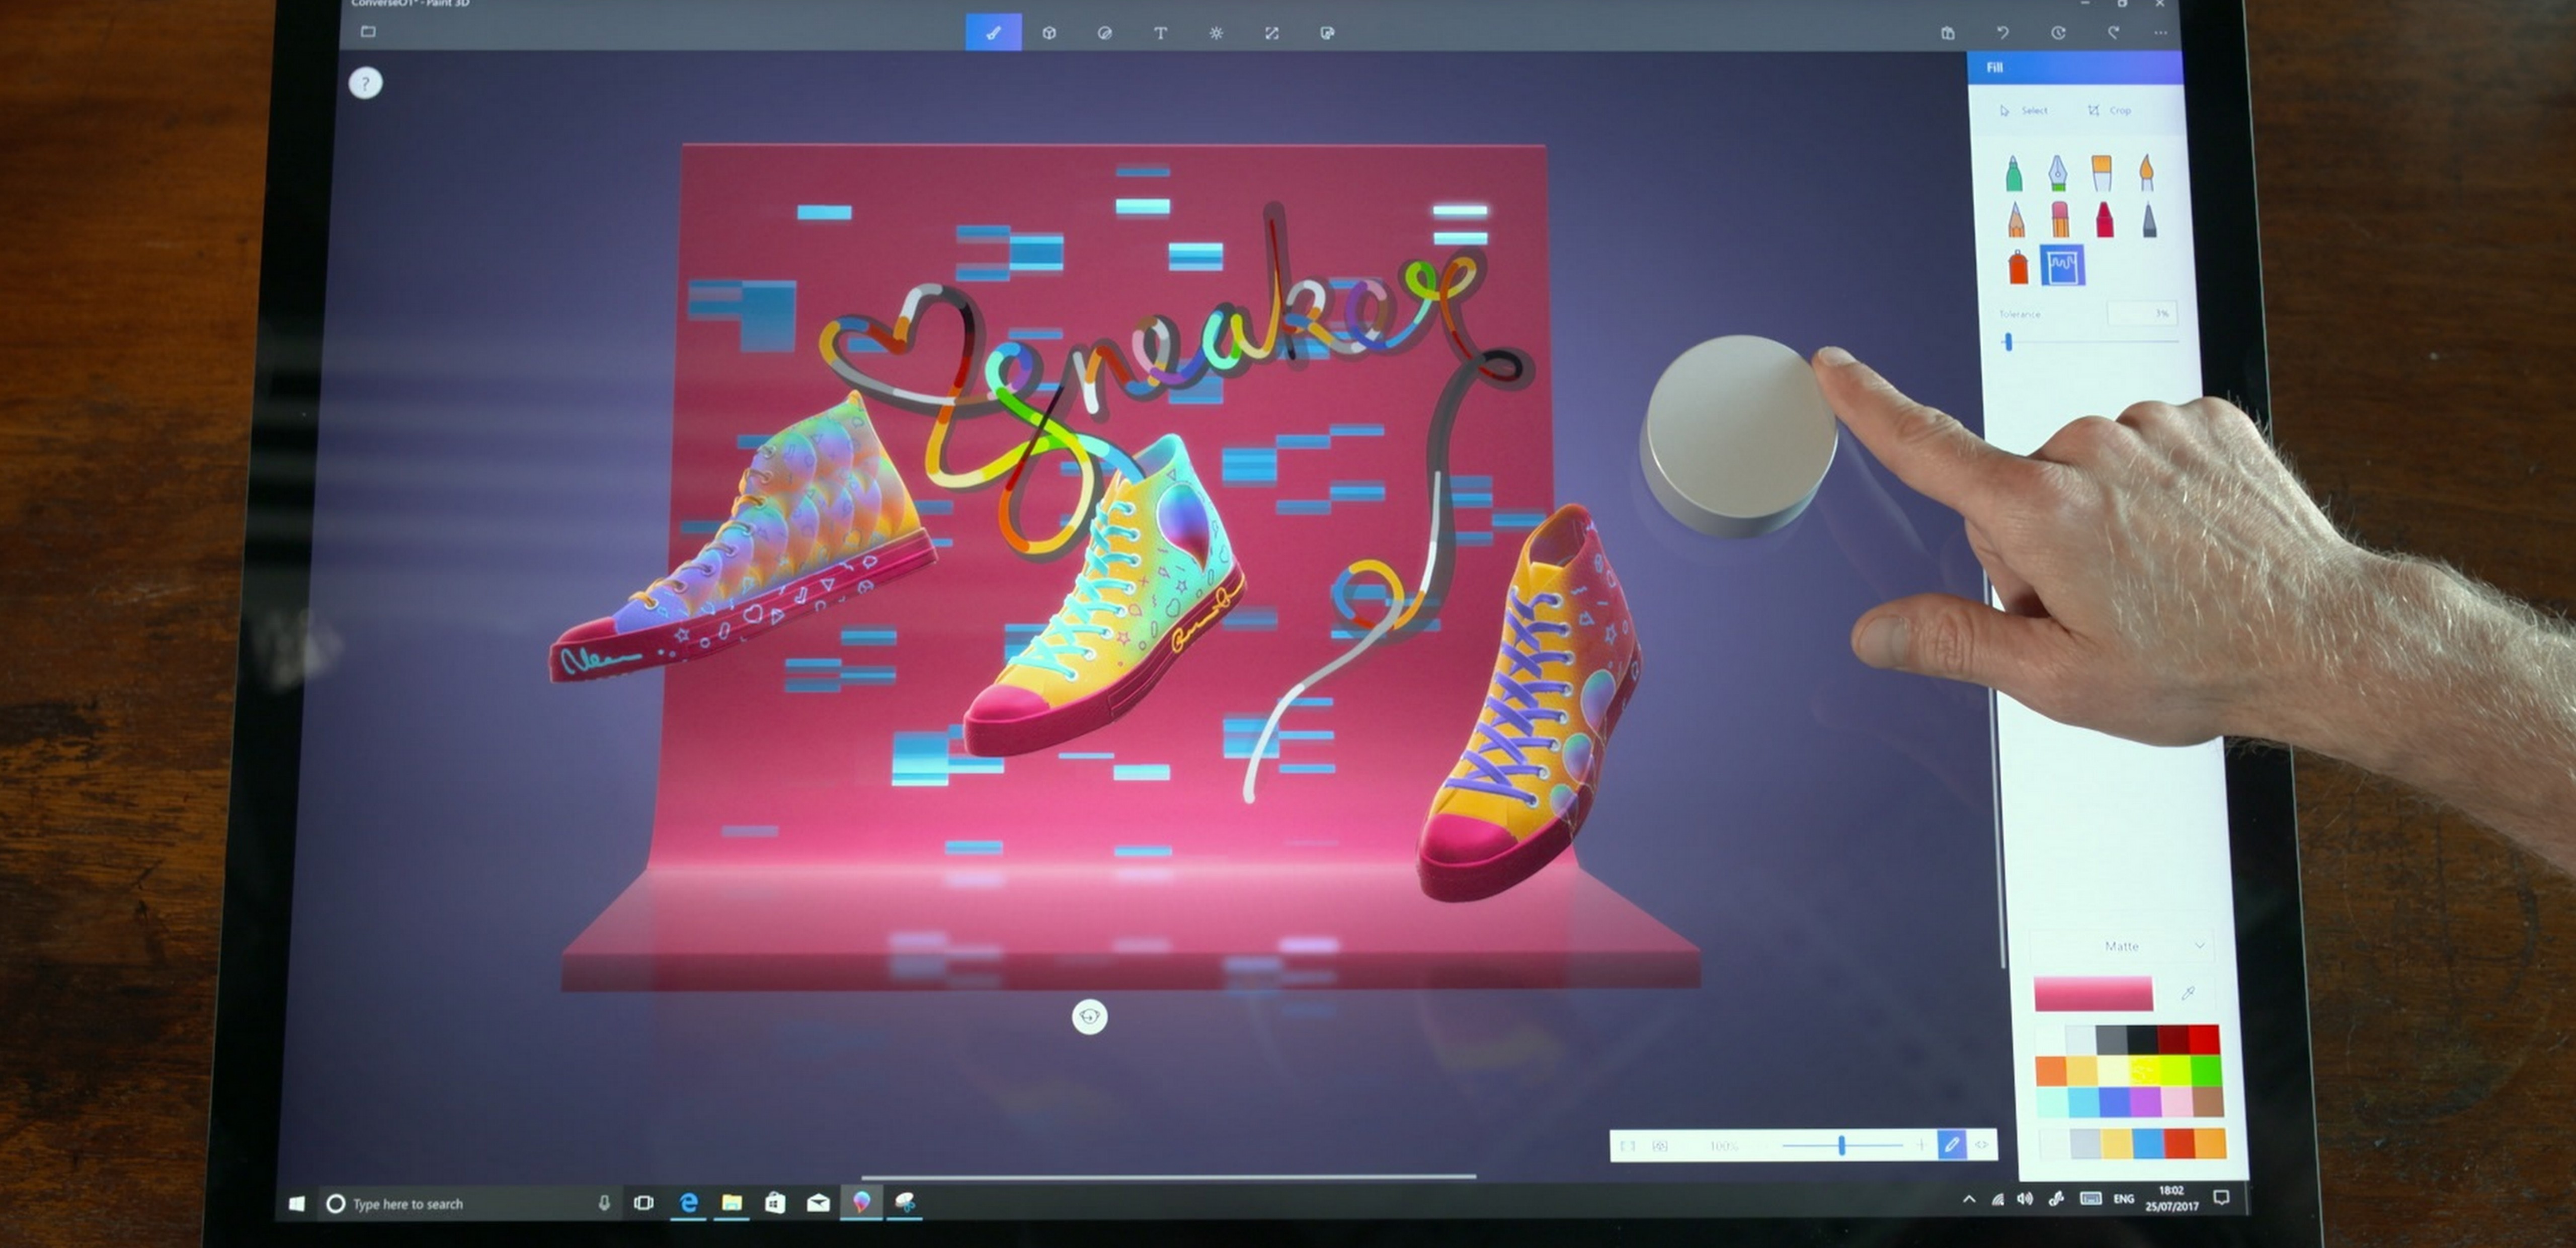Choose the purple color swatch
The width and height of the screenshot is (2576, 1248).
point(2145,1102)
